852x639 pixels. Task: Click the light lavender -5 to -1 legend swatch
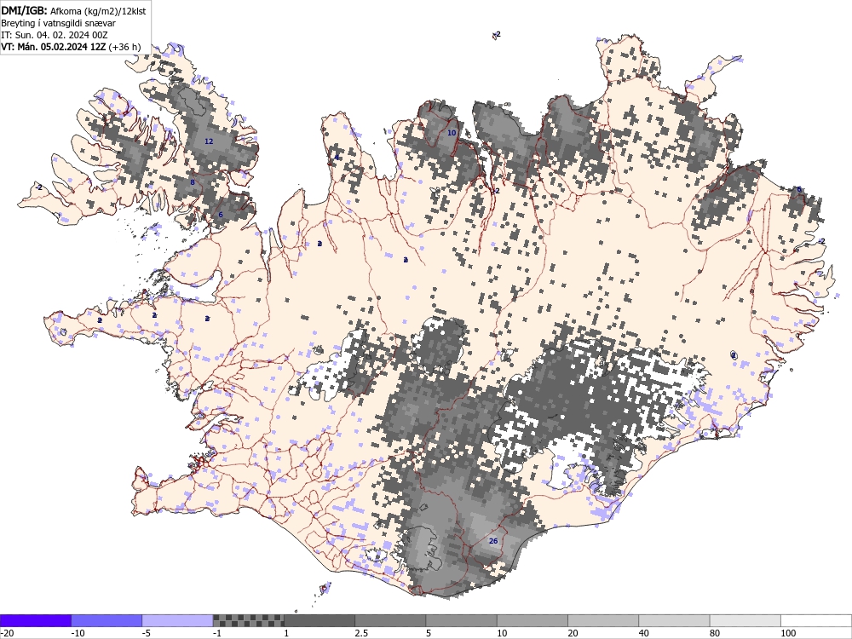(x=177, y=620)
